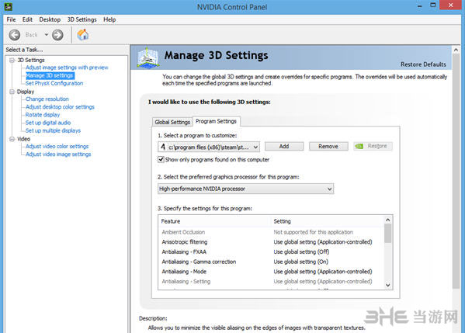
Task: Open Set PhysX Configuration
Action: [54, 83]
